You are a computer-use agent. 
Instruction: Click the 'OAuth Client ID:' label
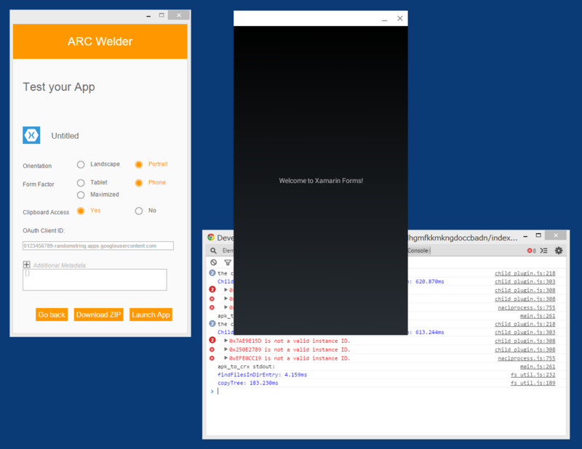pyautogui.click(x=44, y=230)
